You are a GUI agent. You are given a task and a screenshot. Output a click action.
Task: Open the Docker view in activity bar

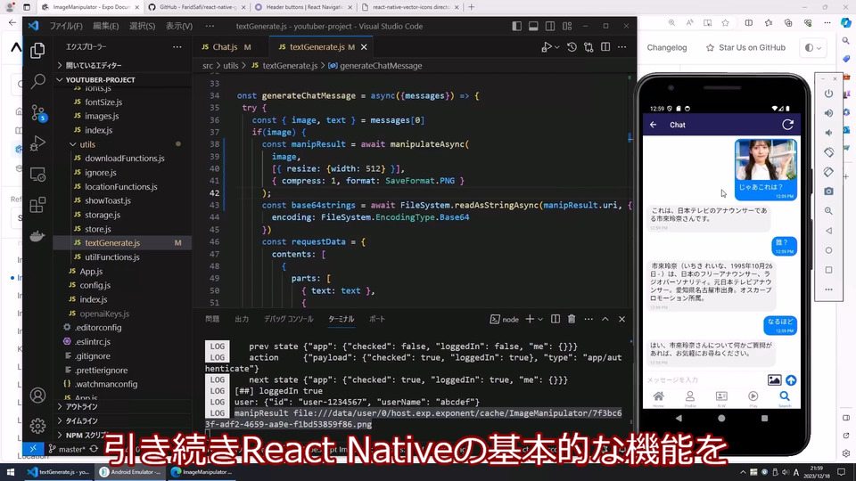coord(37,235)
